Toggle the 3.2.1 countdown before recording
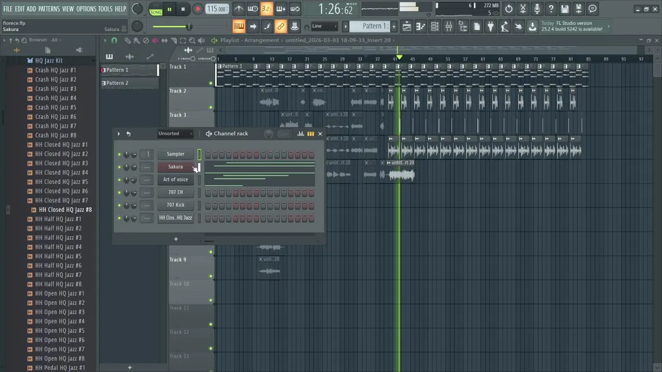This screenshot has width=662, height=372. 266,9
